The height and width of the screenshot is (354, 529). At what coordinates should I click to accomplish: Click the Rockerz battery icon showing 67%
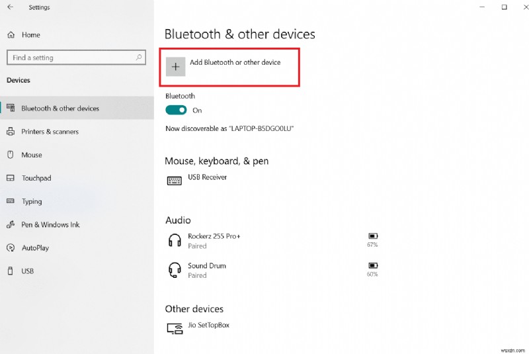373,236
